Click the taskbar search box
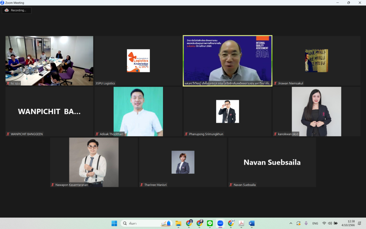 coord(147,223)
